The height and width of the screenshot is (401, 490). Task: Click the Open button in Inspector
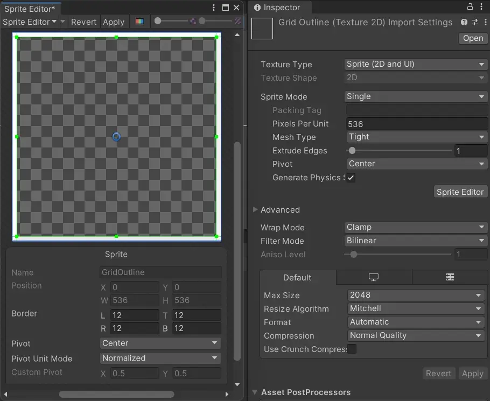(x=473, y=38)
